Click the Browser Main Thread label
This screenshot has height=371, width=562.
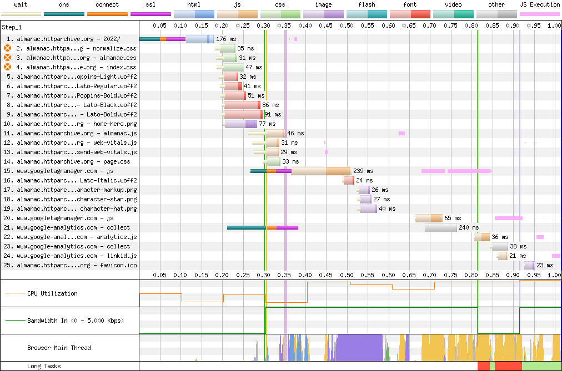tap(59, 348)
